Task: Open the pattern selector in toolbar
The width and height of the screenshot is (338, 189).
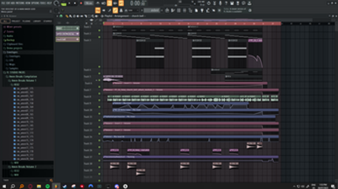Action: pyautogui.click(x=152, y=11)
